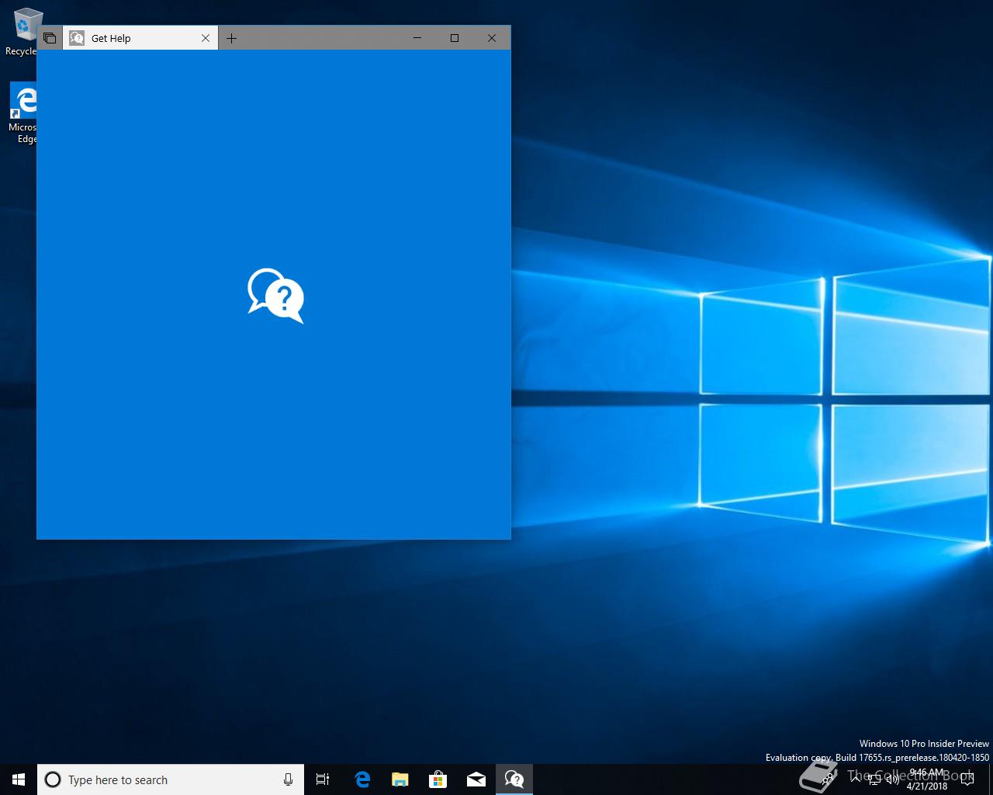This screenshot has width=993, height=795.
Task: Close the Get Help tab
Action: point(206,38)
